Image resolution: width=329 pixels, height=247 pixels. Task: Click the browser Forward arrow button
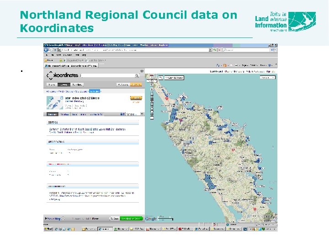coord(51,50)
